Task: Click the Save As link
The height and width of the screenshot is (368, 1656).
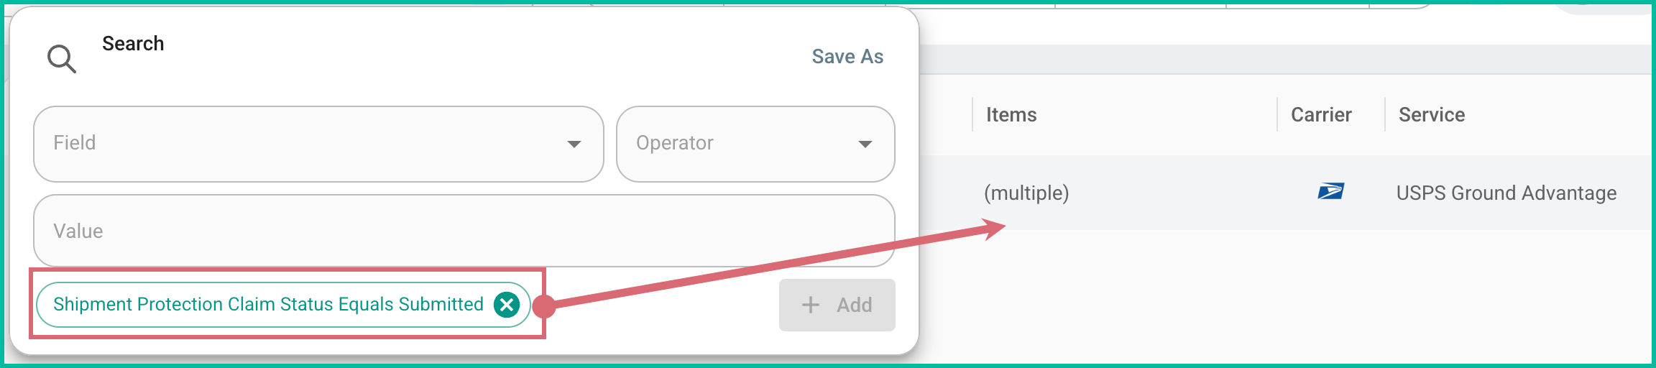Action: click(847, 57)
